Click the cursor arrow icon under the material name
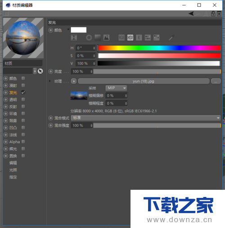 tap(40, 71)
